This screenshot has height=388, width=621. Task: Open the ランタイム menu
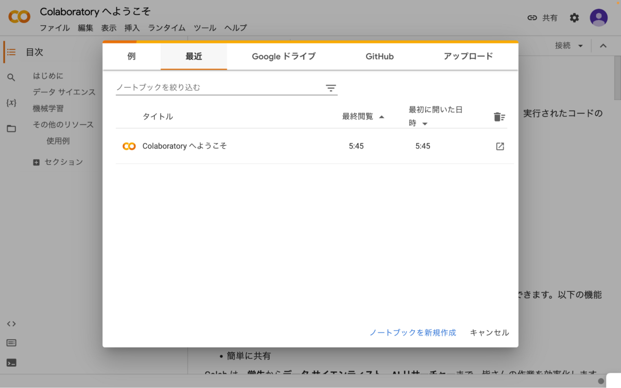167,28
